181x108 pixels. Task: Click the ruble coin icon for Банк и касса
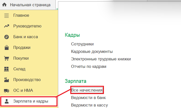[x=7, y=37]
